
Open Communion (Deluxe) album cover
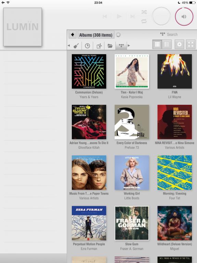89,71
